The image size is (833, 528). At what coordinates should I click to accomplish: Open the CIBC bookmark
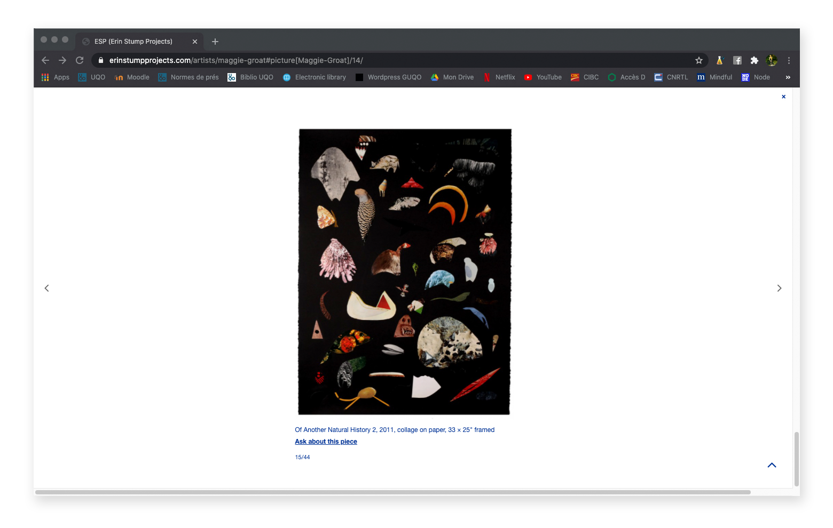[585, 77]
